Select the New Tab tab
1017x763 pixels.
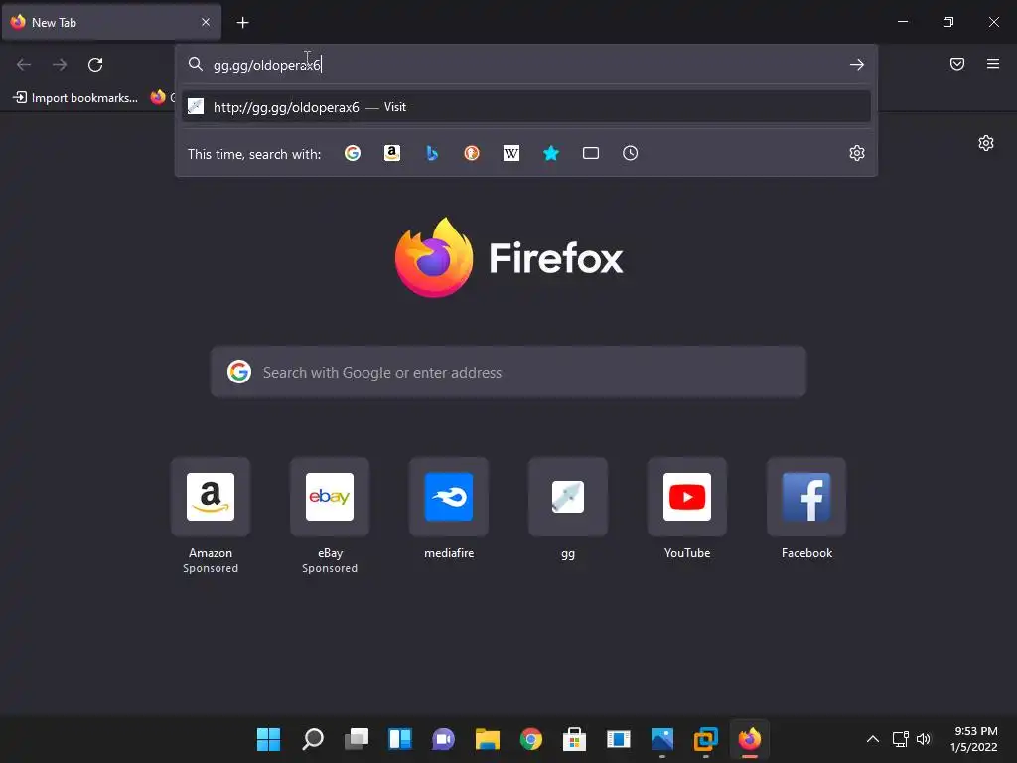click(x=111, y=22)
